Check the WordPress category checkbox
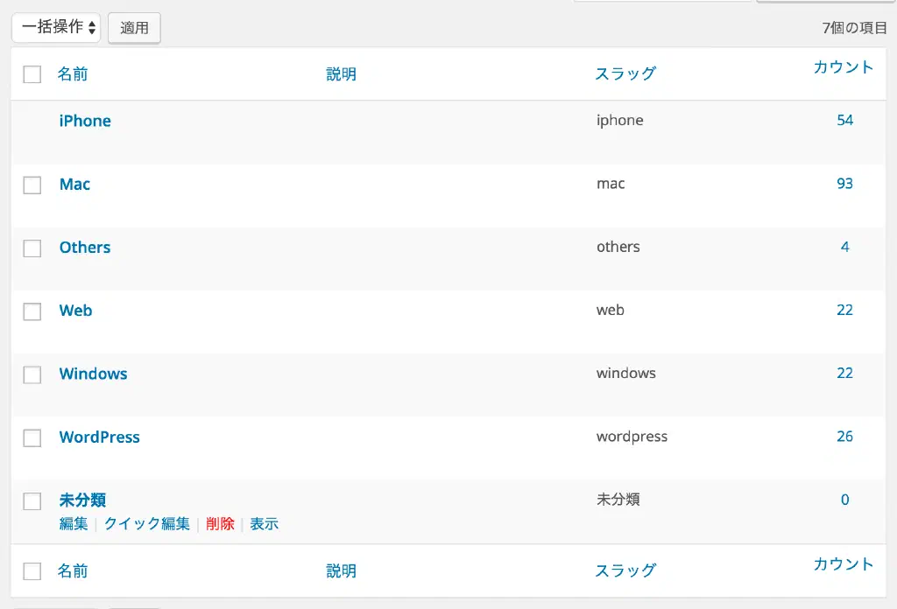Image resolution: width=897 pixels, height=609 pixels. point(32,437)
